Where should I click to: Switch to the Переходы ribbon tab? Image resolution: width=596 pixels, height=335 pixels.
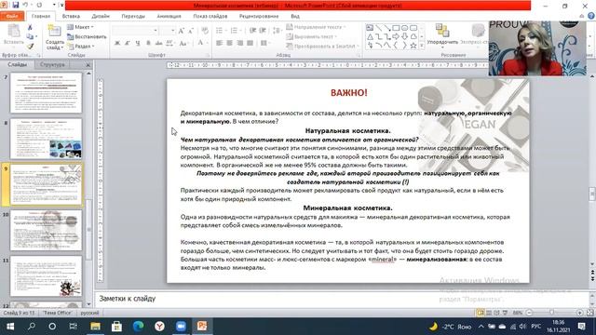click(133, 16)
